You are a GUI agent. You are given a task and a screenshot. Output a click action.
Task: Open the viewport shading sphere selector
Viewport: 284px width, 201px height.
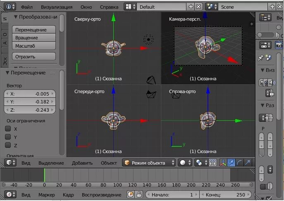click(185, 163)
